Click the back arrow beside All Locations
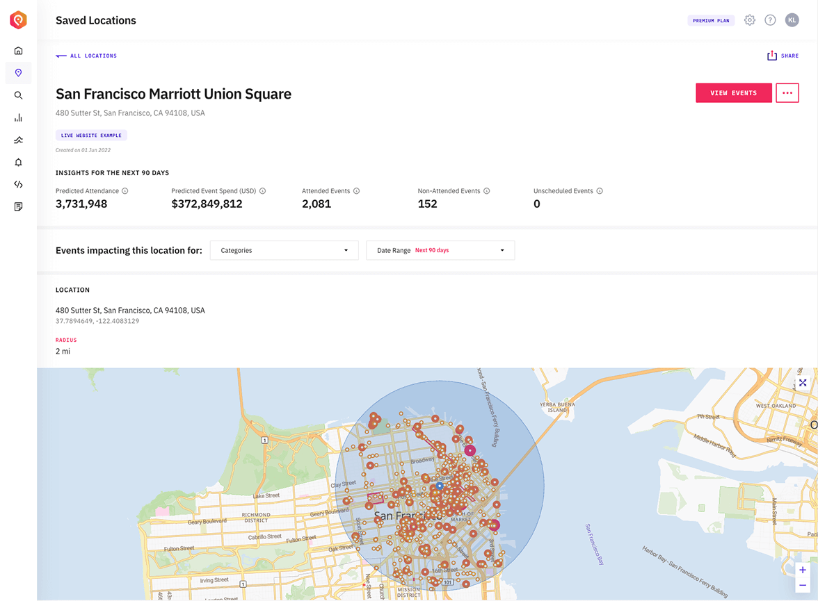This screenshot has width=818, height=601. [x=61, y=56]
